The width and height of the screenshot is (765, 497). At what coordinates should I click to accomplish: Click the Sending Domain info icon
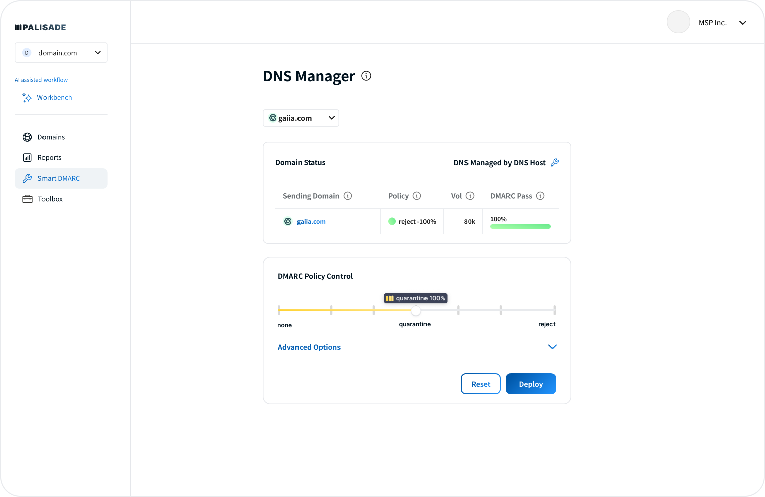click(x=348, y=196)
